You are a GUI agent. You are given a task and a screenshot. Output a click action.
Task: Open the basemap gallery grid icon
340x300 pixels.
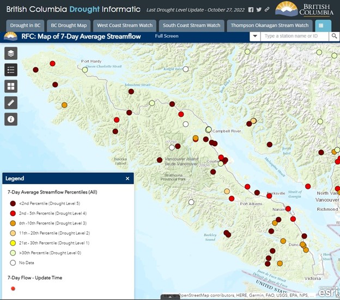click(11, 86)
